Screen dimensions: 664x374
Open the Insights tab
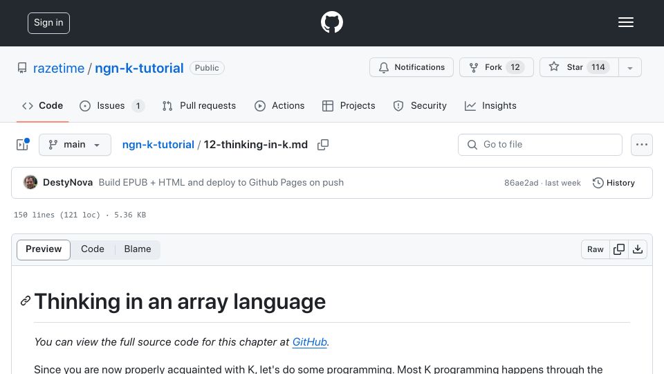[490, 105]
